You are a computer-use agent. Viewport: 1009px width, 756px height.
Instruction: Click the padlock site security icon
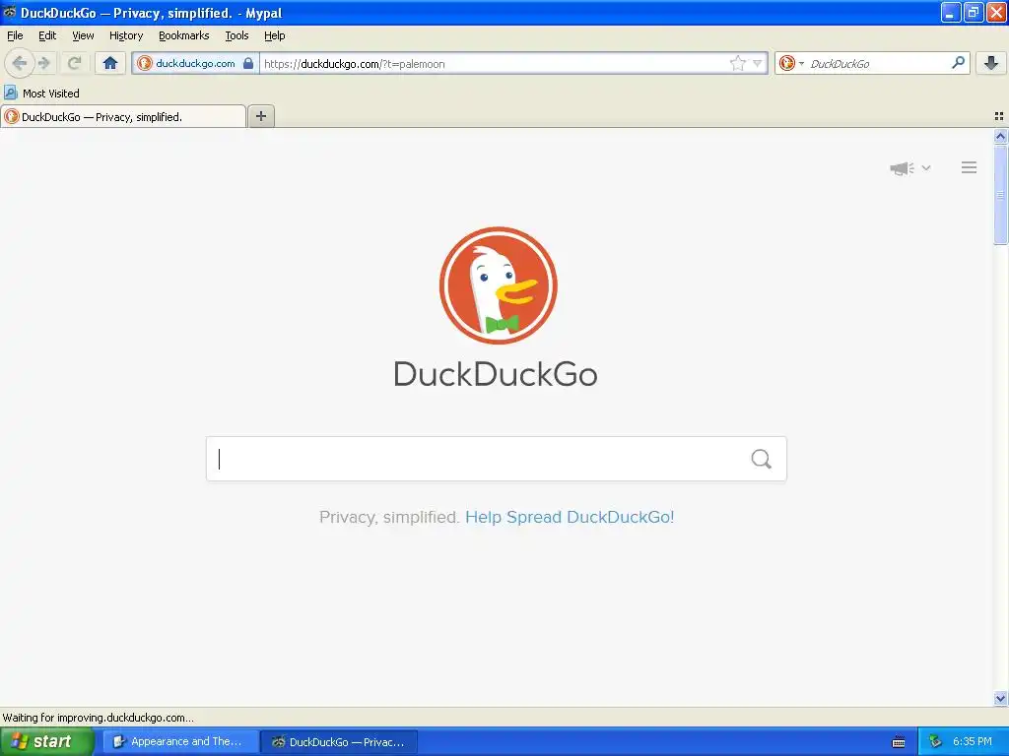pos(248,63)
